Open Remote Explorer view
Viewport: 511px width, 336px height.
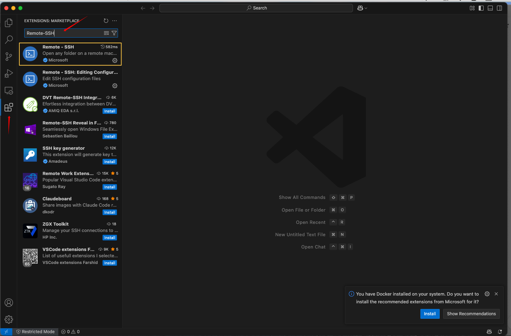coord(9,91)
